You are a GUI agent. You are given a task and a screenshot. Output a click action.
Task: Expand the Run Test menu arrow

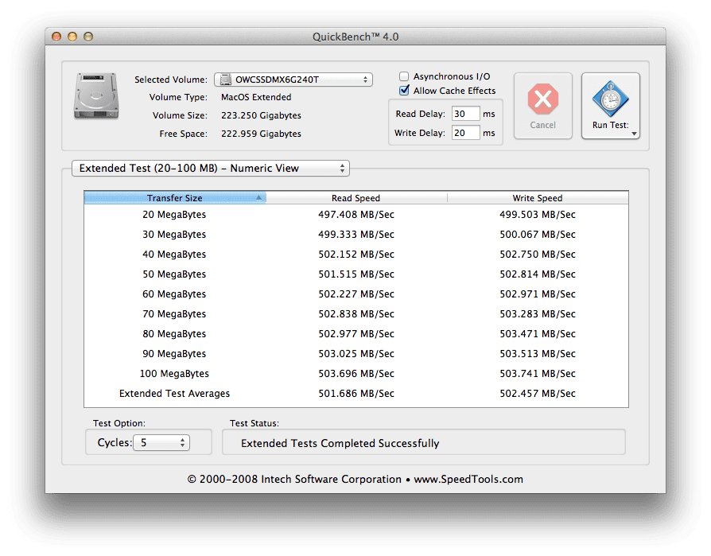tap(635, 134)
